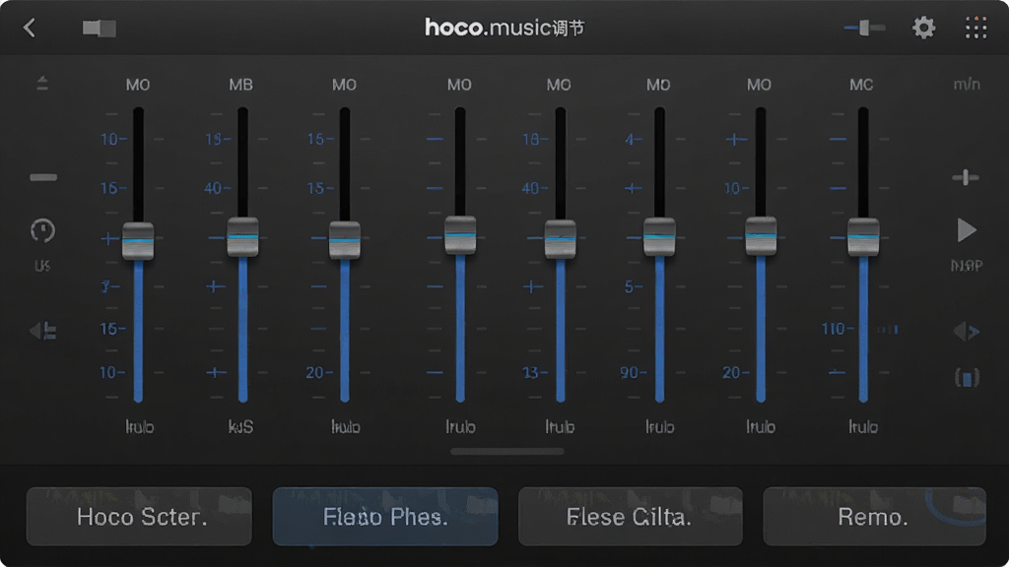Select the Flese Cilta. preset button

tap(631, 517)
